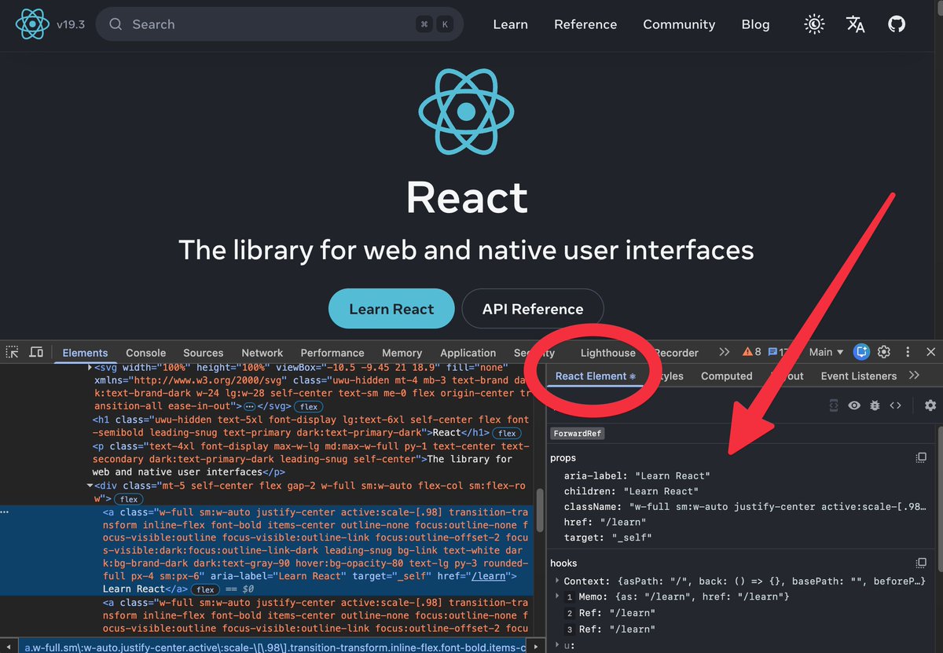Expand the Memo hook row
The height and width of the screenshot is (653, 943).
click(x=557, y=596)
